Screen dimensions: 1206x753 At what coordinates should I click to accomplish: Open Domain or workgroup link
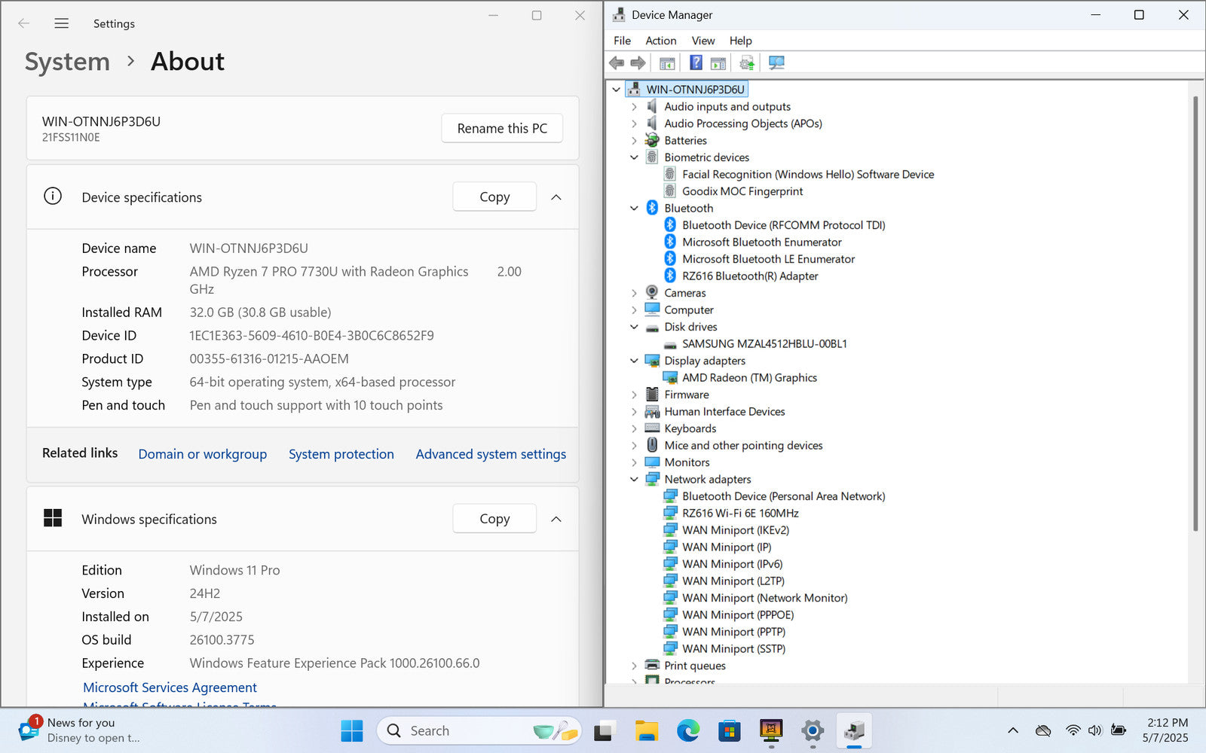(x=203, y=454)
